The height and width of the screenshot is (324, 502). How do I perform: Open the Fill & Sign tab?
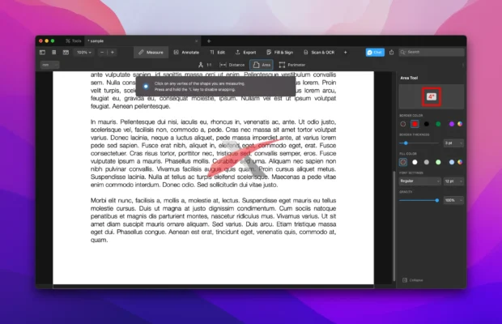280,52
